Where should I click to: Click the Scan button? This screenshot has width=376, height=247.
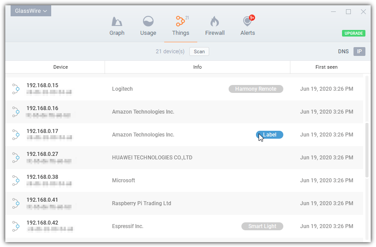(x=199, y=52)
